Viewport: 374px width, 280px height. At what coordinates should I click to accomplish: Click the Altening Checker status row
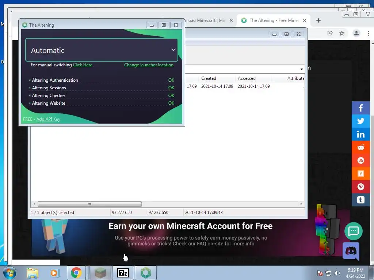pyautogui.click(x=102, y=96)
